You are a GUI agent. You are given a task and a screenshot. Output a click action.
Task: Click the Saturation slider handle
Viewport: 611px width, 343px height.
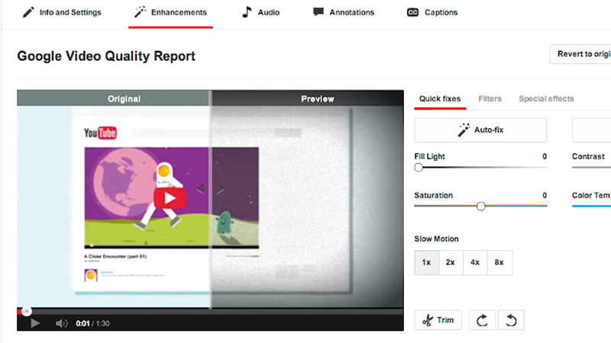pyautogui.click(x=480, y=206)
